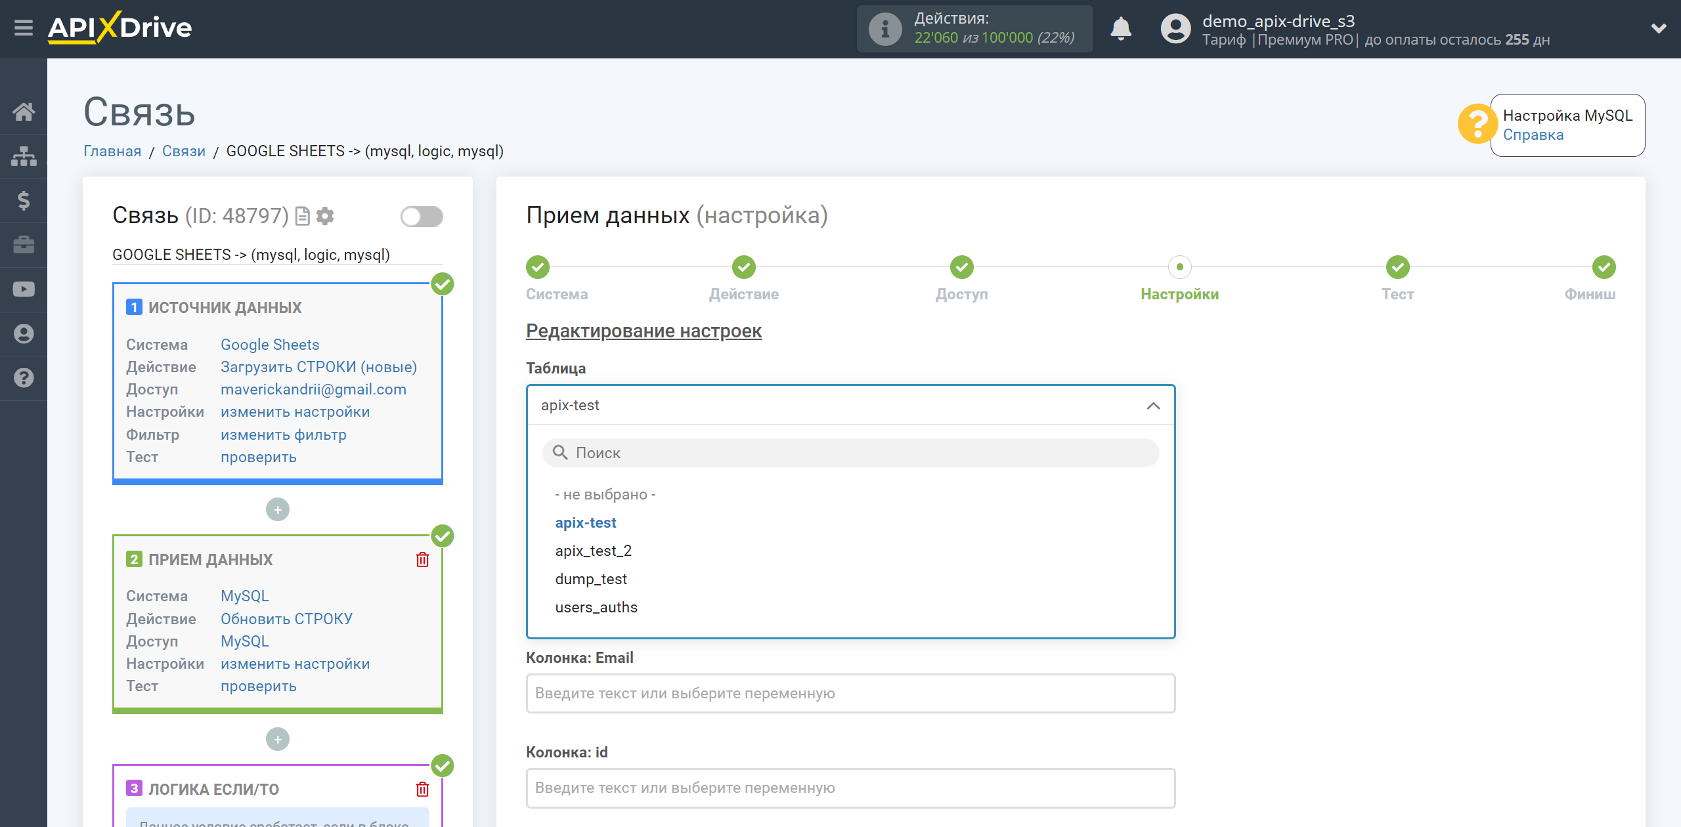The height and width of the screenshot is (827, 1681).
Task: Open connections sitemap icon in sidebar
Action: tap(24, 156)
